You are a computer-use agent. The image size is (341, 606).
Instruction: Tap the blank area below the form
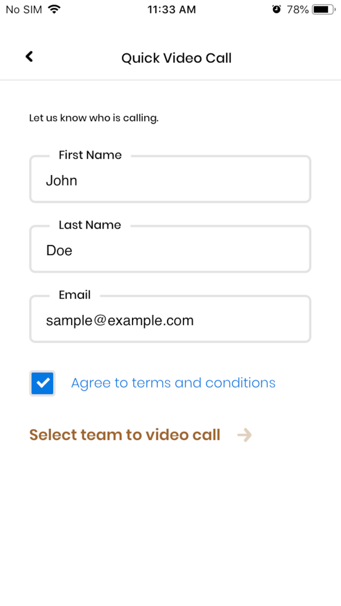pos(170,526)
